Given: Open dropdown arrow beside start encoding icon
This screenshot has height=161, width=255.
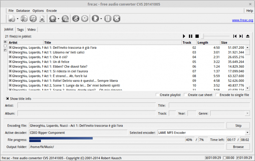Looking at the screenshot, I should 101,19.
